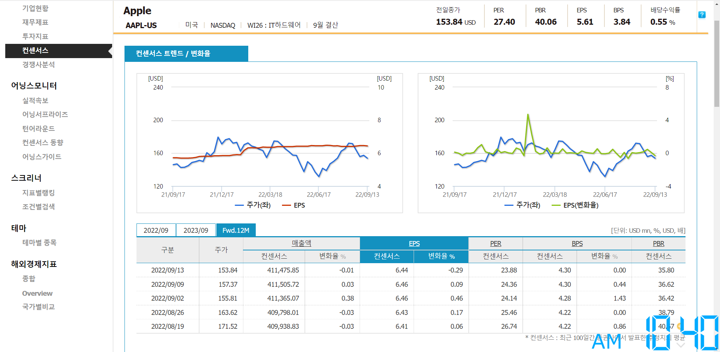Switch to the 2022/09 tab
720x352 pixels.
pyautogui.click(x=156, y=230)
